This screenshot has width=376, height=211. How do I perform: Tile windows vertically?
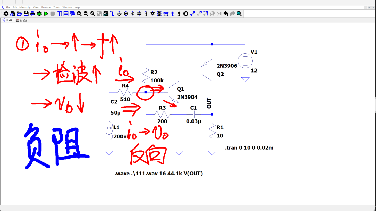59,14
